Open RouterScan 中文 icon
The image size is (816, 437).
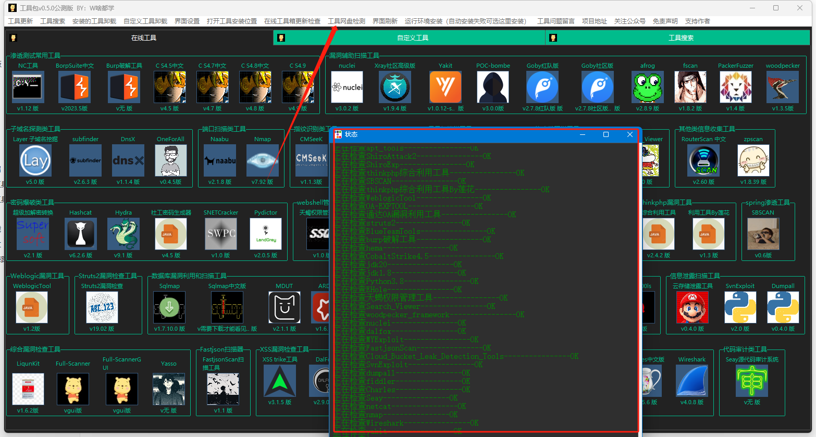pos(703,160)
